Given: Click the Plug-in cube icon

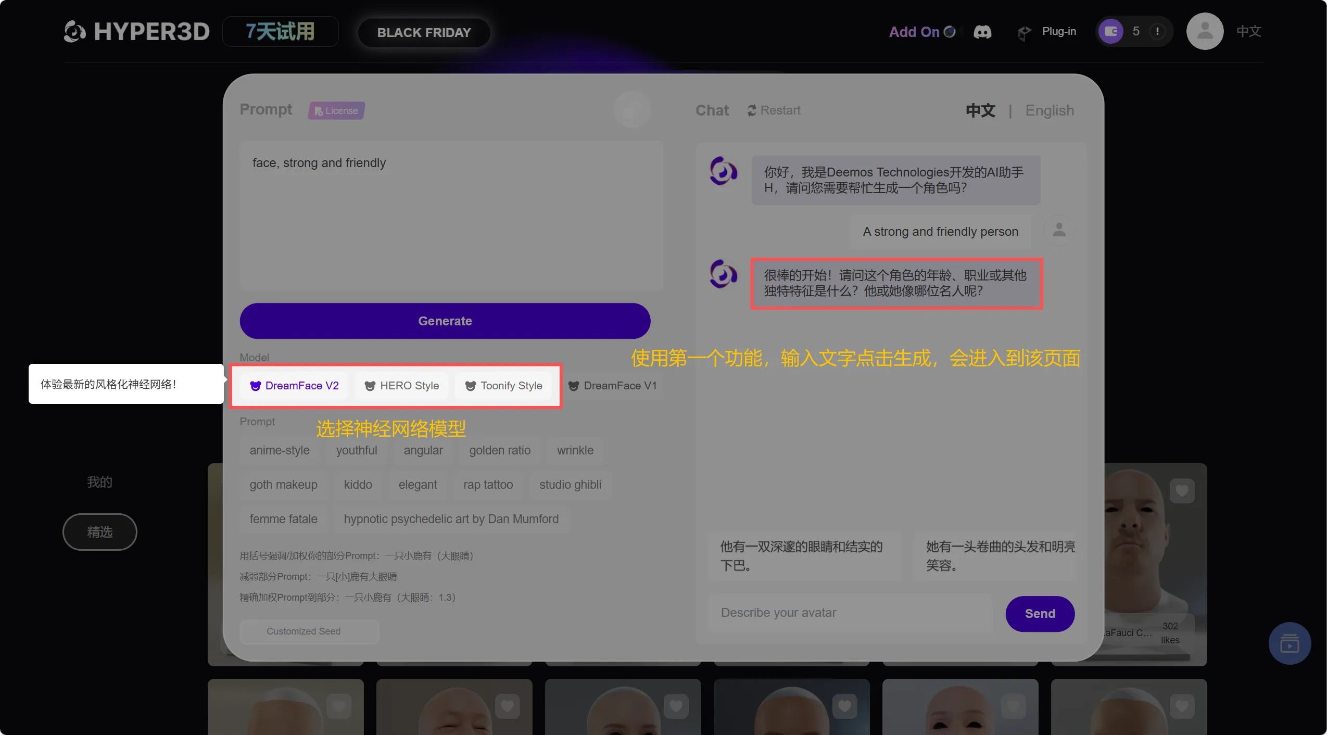Looking at the screenshot, I should point(1024,33).
